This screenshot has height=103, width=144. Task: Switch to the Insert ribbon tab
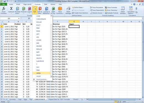18,4
